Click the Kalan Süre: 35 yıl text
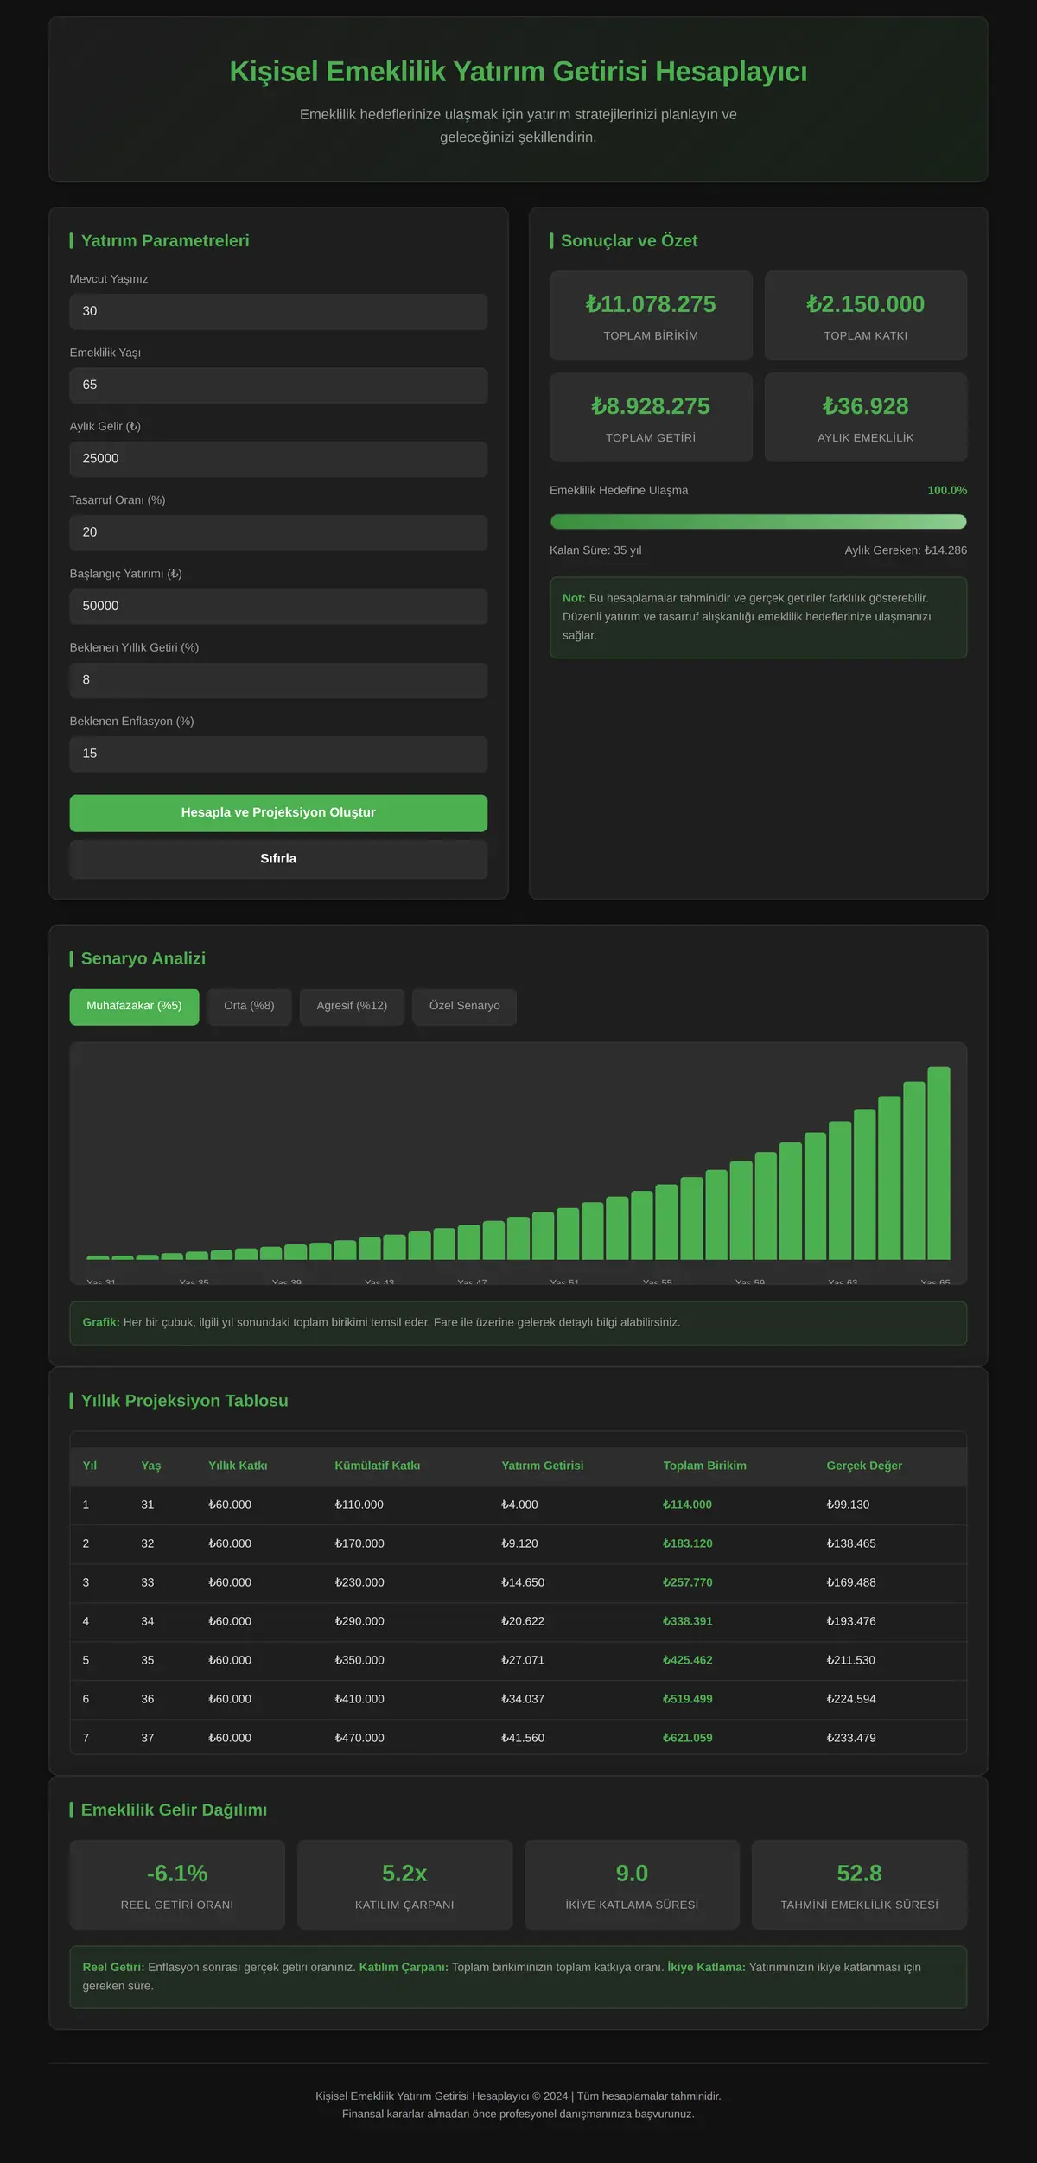1037x2163 pixels. pyautogui.click(x=595, y=550)
